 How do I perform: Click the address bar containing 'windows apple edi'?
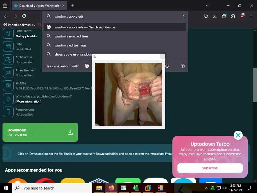pyautogui.click(x=115, y=16)
